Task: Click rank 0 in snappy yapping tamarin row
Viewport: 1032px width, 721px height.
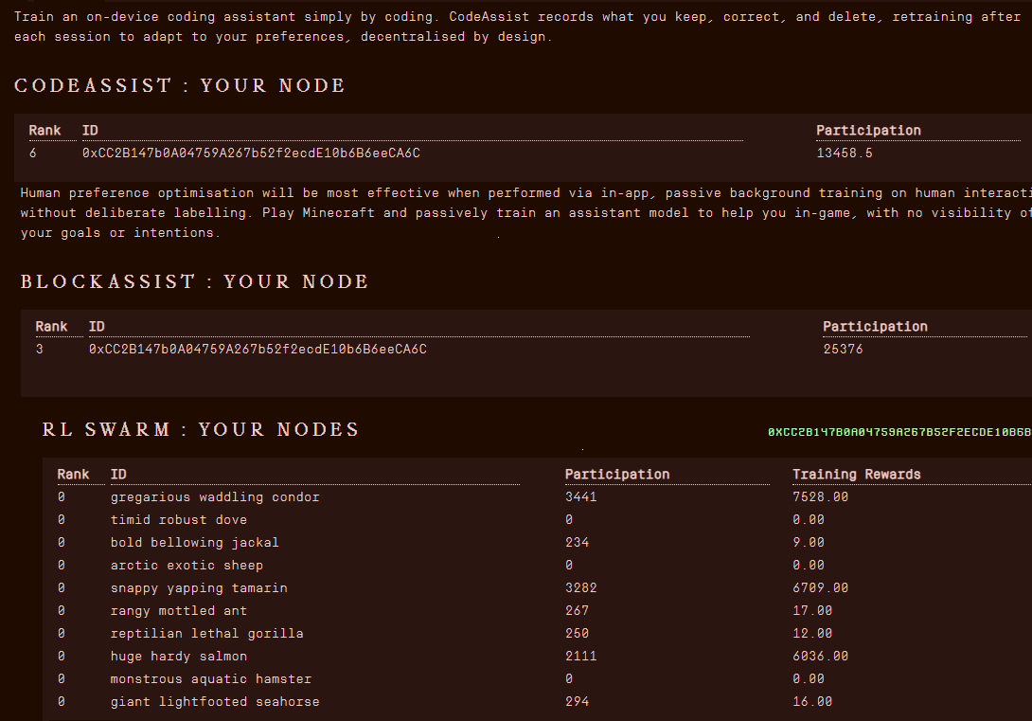Action: click(x=62, y=588)
